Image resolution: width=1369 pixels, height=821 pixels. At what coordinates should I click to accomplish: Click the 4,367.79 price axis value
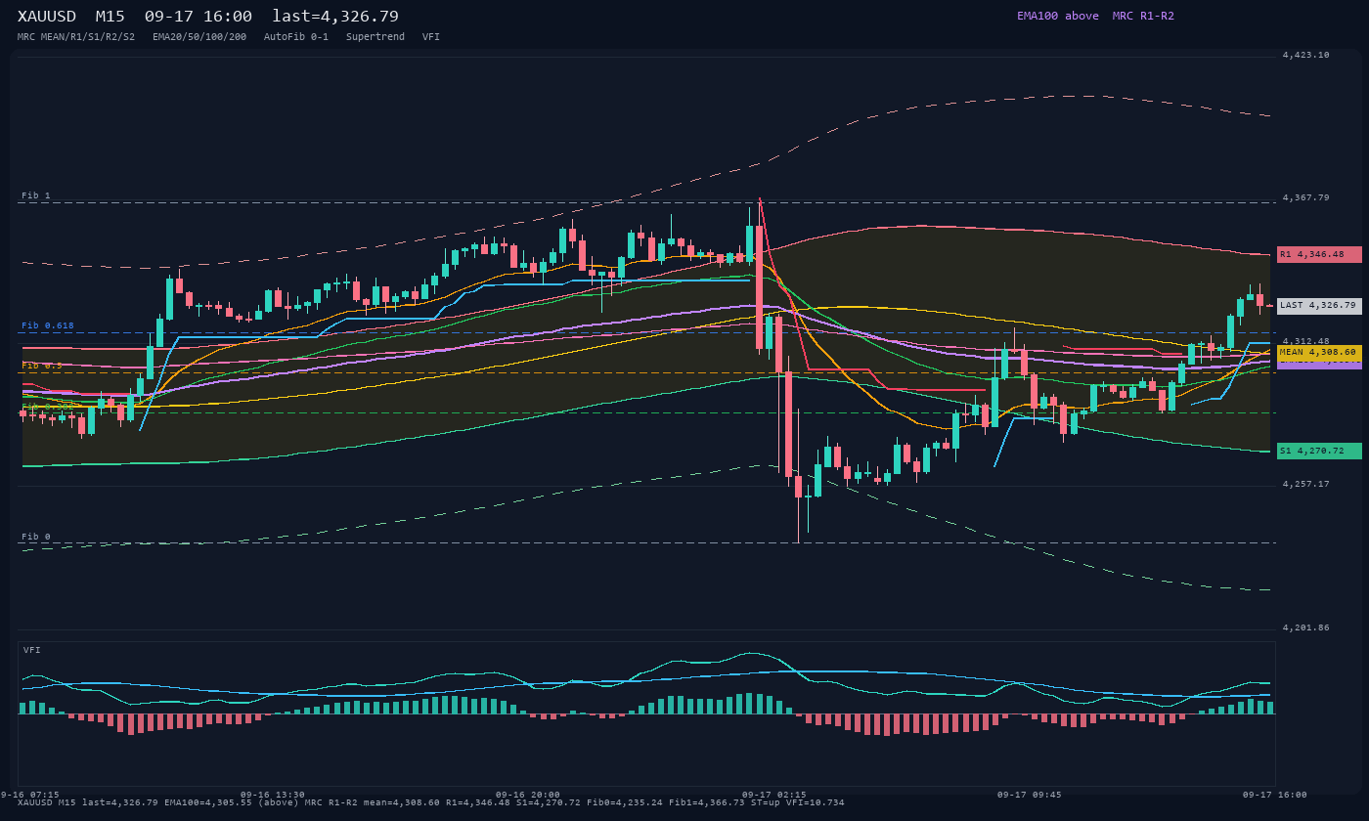tap(1306, 197)
